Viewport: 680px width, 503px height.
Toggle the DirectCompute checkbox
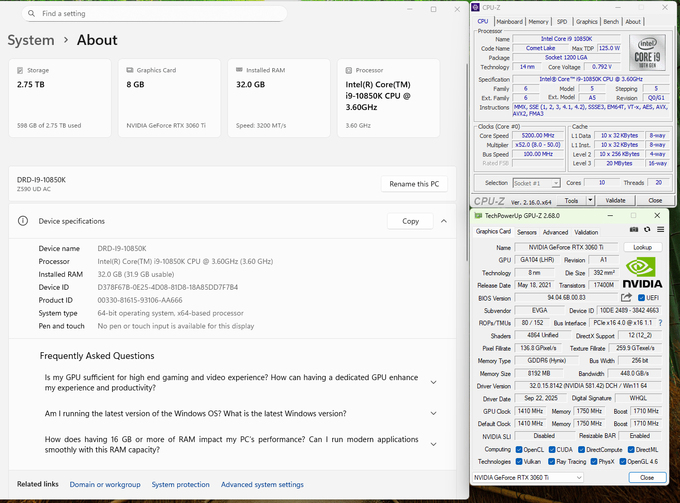(581, 450)
